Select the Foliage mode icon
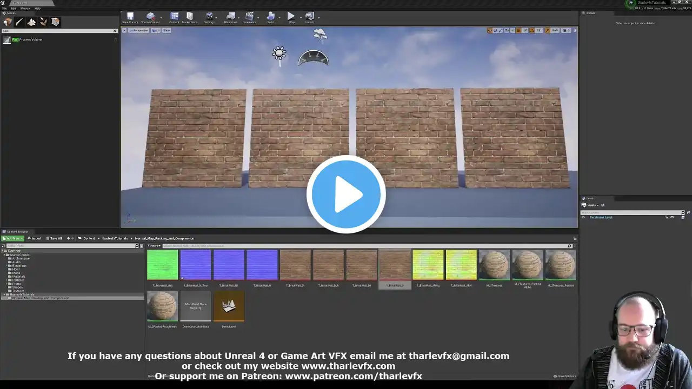This screenshot has width=692, height=389. pos(43,22)
